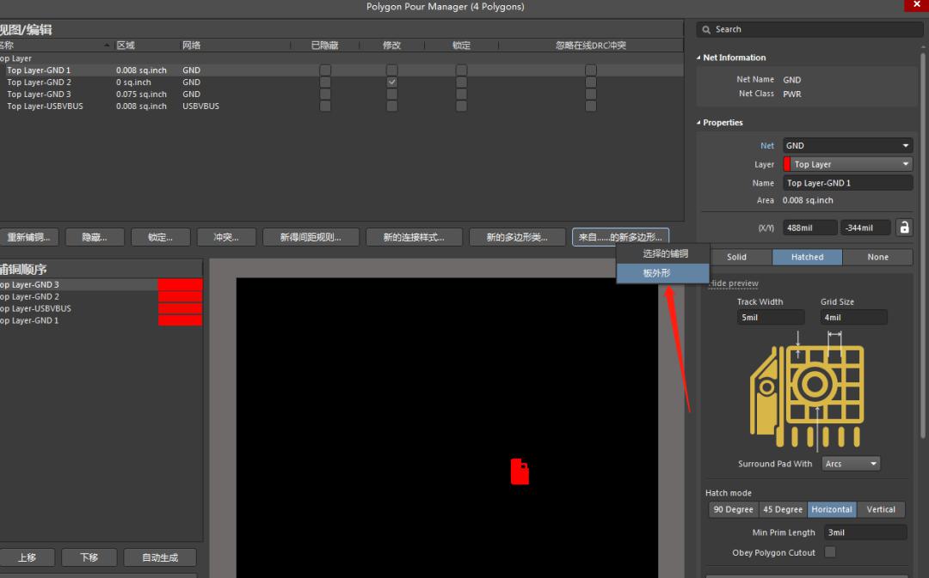The height and width of the screenshot is (578, 929).
Task: Toggle the 修改 checkbox for Top Layer-GND 2
Action: click(392, 82)
